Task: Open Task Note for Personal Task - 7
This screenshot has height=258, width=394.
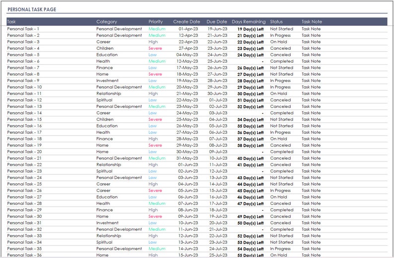Action: point(311,68)
